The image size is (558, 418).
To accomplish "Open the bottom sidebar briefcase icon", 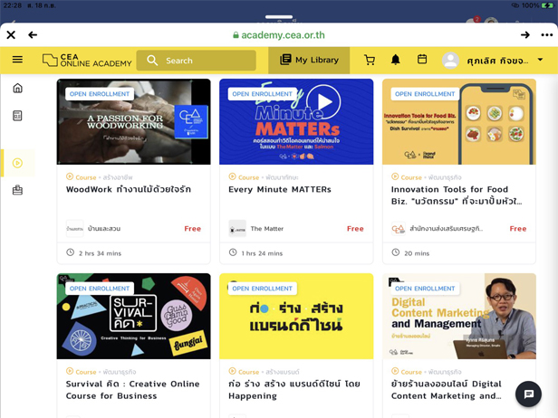I will click(17, 190).
